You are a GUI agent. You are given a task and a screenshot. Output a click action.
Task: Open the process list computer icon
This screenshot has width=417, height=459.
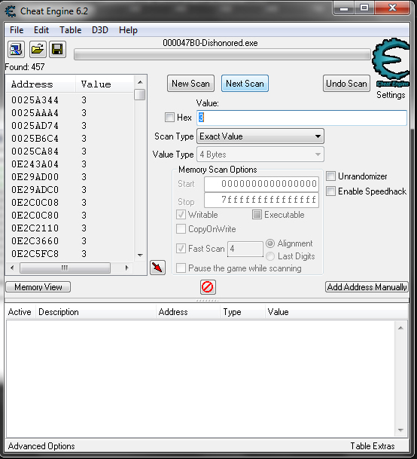click(x=16, y=49)
